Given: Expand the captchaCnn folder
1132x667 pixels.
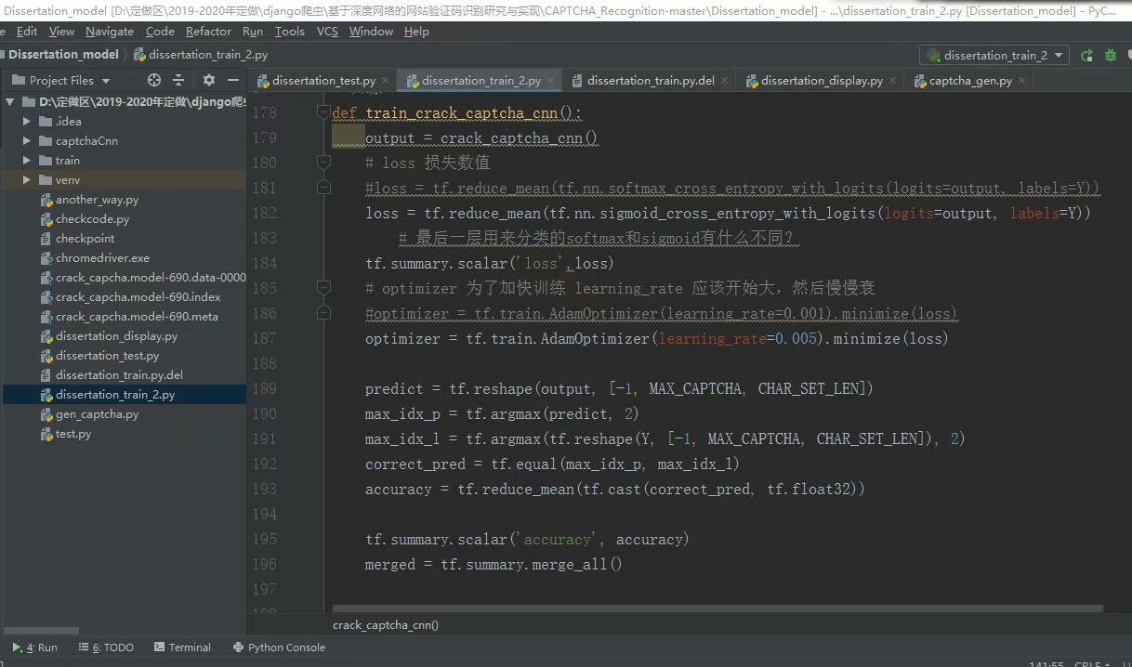Looking at the screenshot, I should (x=27, y=141).
